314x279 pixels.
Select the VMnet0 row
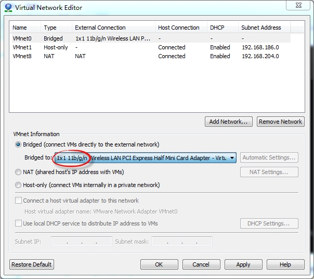coord(151,38)
